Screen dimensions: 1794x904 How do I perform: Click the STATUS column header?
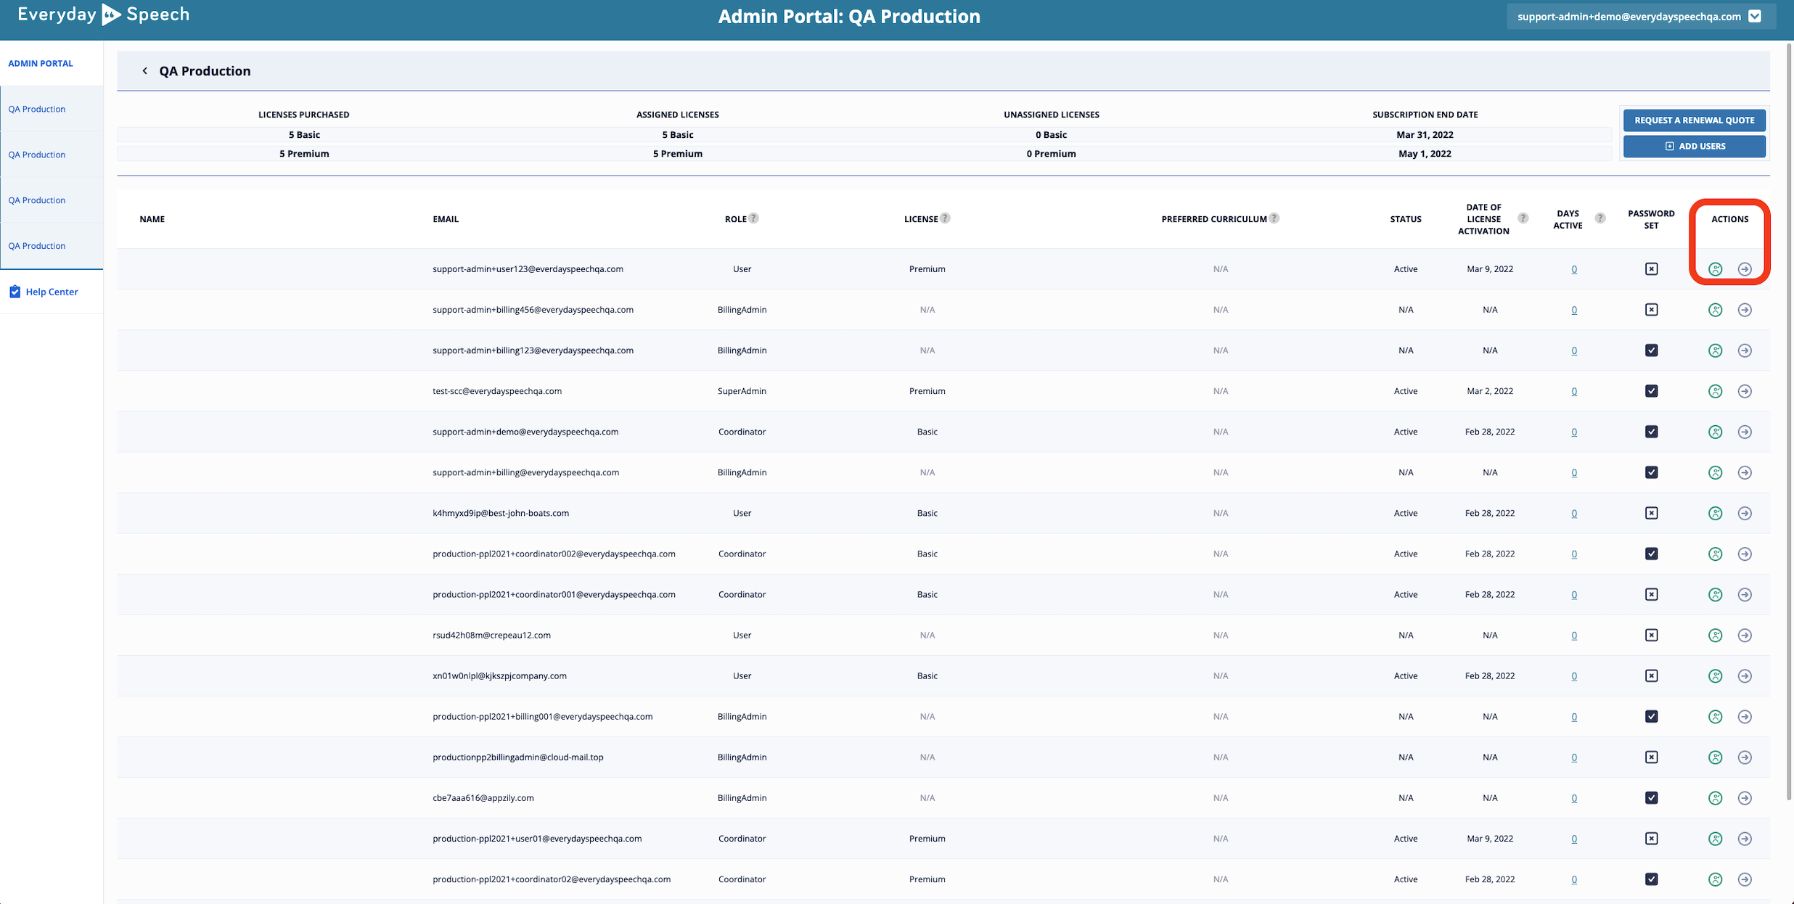coord(1406,219)
